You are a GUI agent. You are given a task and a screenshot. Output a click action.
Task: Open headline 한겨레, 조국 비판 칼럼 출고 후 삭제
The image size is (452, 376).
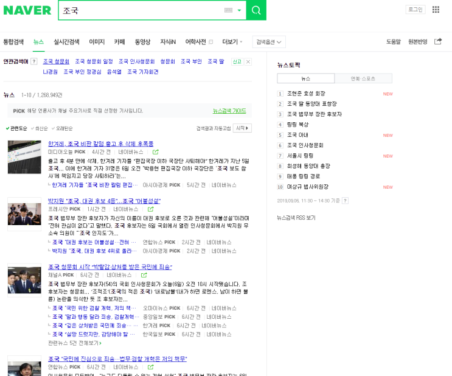(100, 144)
